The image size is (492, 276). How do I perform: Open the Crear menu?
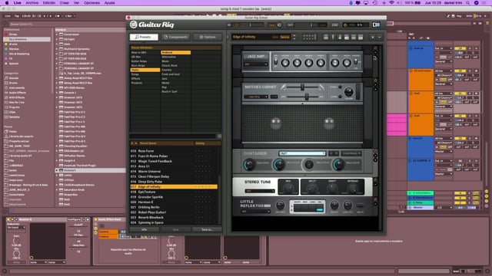[x=65, y=3]
